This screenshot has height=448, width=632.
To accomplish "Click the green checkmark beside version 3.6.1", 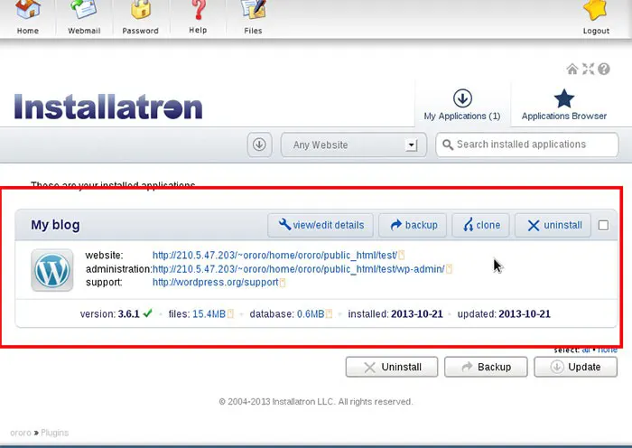I will (x=147, y=313).
